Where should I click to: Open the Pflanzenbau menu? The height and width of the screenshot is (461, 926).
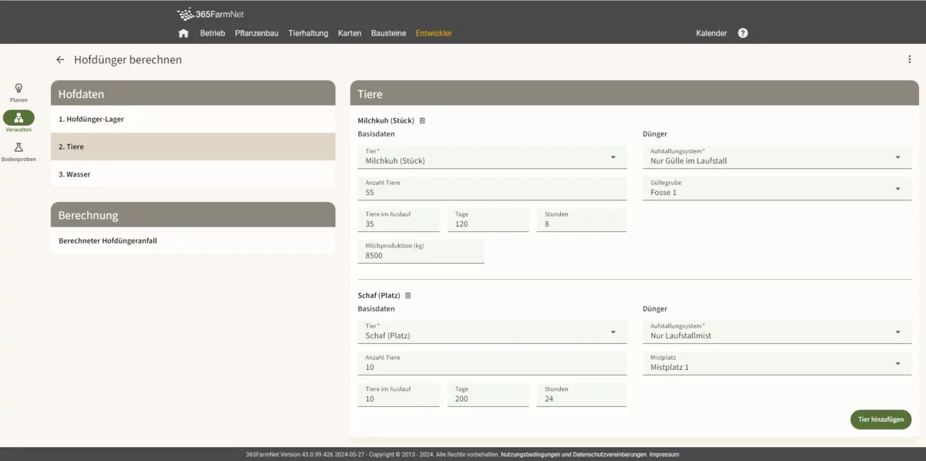pos(256,33)
